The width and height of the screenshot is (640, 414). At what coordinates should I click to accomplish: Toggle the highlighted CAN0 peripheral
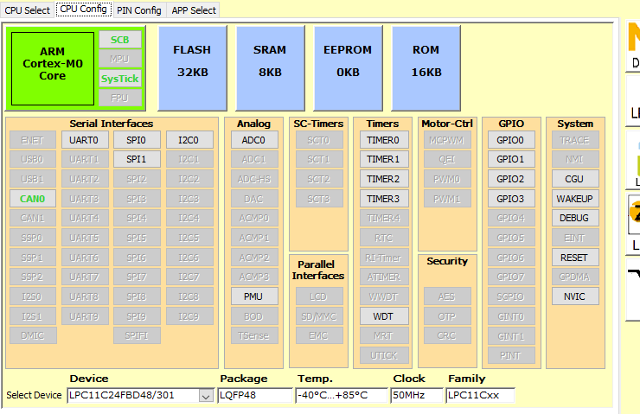pos(33,199)
